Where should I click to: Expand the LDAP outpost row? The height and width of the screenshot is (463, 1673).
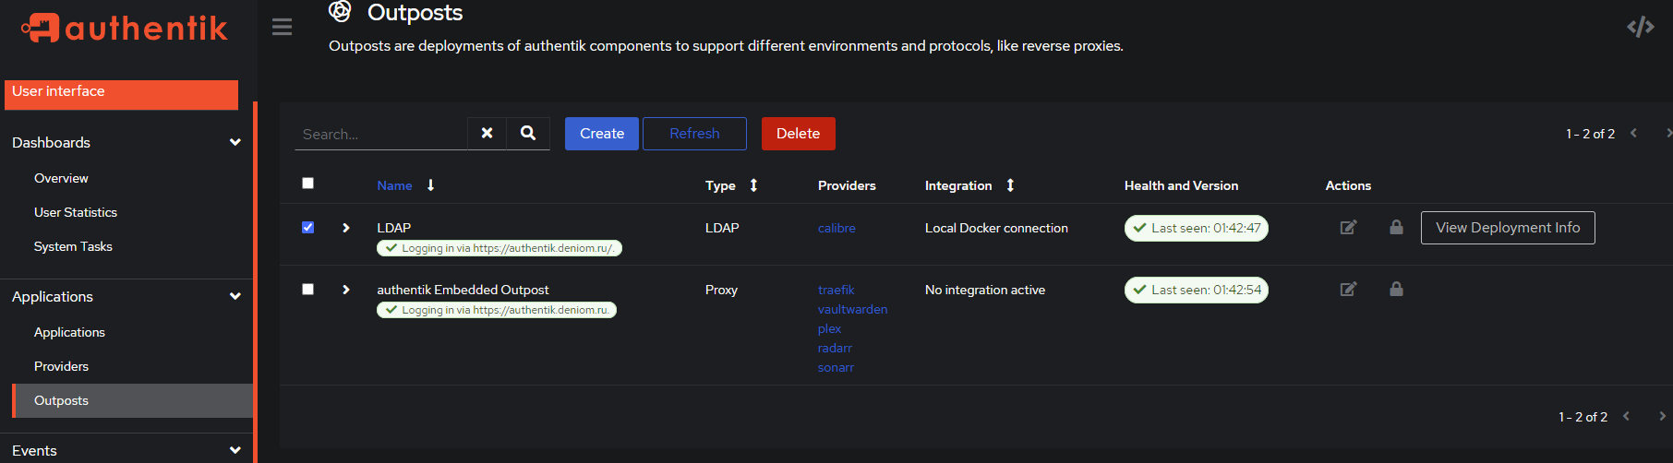[x=346, y=228]
